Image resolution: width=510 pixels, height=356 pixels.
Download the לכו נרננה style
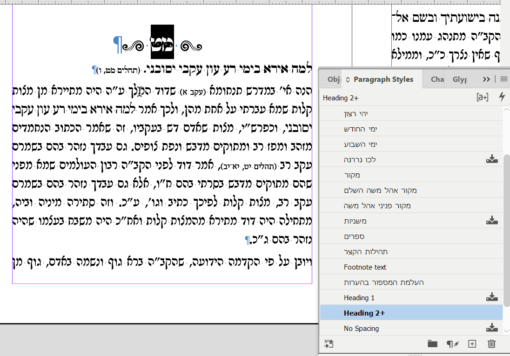492,159
